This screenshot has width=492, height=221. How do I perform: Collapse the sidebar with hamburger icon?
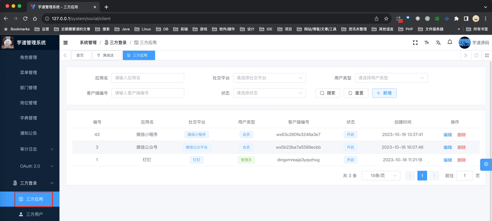click(x=65, y=43)
